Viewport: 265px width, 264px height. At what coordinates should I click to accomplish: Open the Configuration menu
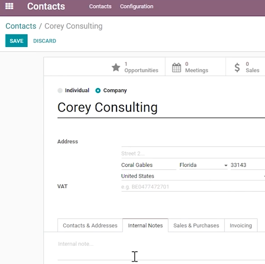(x=137, y=6)
